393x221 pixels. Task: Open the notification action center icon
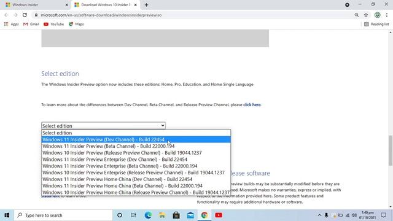383,215
